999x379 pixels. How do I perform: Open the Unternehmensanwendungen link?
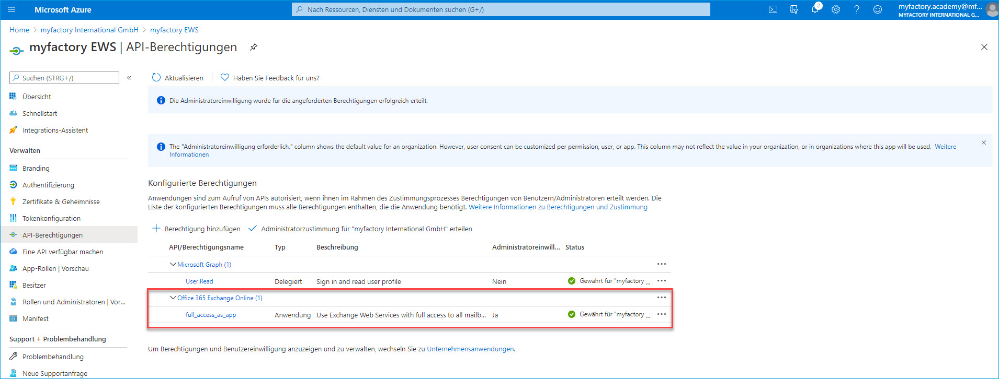pyautogui.click(x=470, y=349)
